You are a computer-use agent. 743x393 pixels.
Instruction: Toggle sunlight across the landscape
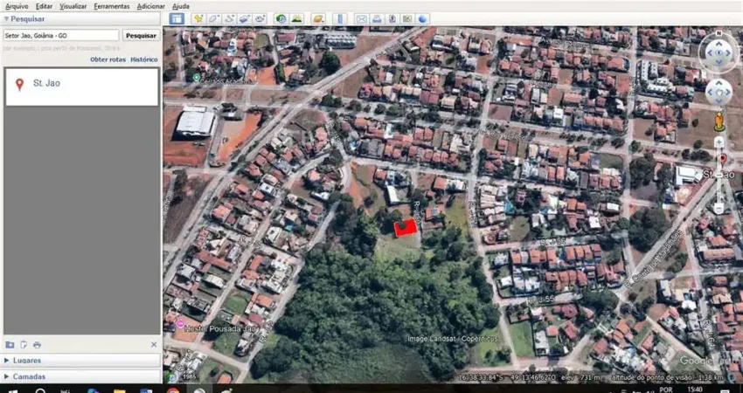296,18
